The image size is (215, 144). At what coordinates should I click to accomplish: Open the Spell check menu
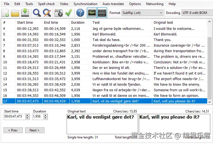point(46,4)
